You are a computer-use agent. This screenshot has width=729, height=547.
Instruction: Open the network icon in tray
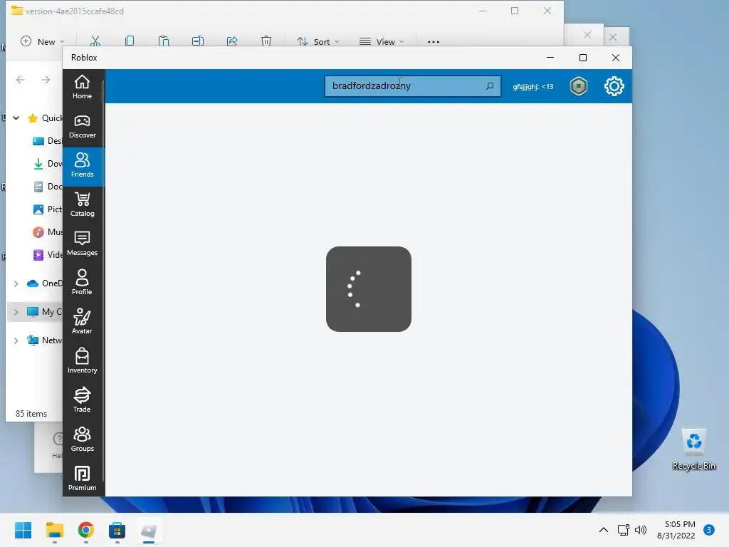coord(623,530)
